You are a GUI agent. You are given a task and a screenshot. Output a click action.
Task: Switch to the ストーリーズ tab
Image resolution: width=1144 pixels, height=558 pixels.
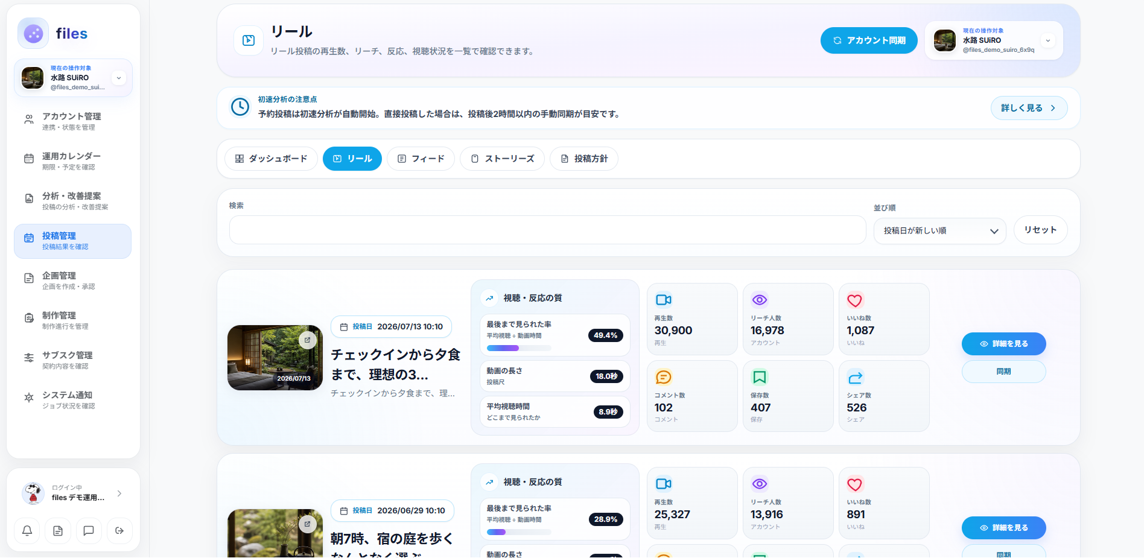(x=502, y=159)
